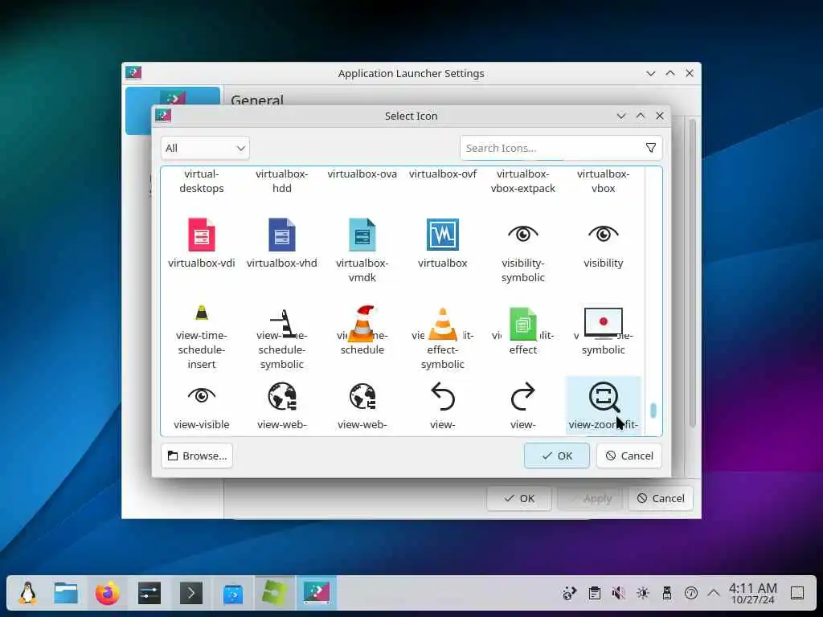Cancel the Select Icon dialog

629,456
